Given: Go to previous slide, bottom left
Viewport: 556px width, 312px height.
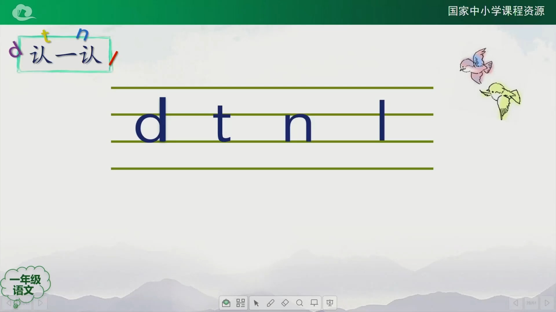Looking at the screenshot, I should 9,303.
